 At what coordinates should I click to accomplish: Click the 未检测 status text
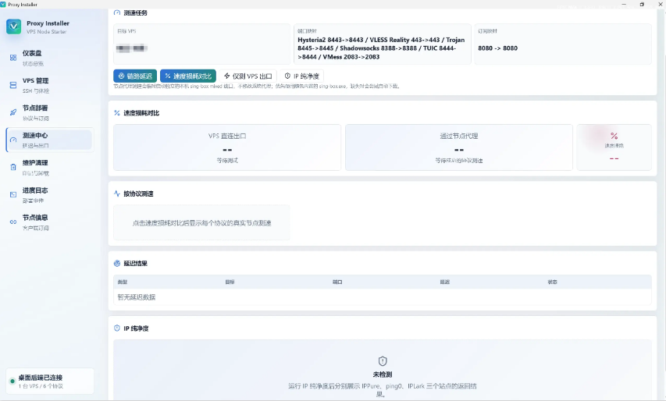(383, 374)
